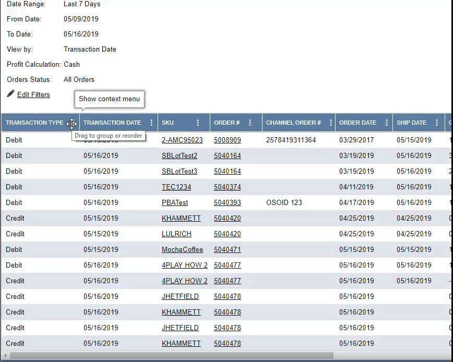Viewport: 453px width, 362px height.
Task: Open the LULRICH SKU link
Action: (176, 234)
